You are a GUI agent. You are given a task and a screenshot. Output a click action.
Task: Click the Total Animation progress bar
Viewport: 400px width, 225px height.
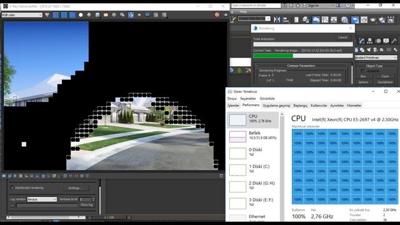303,44
